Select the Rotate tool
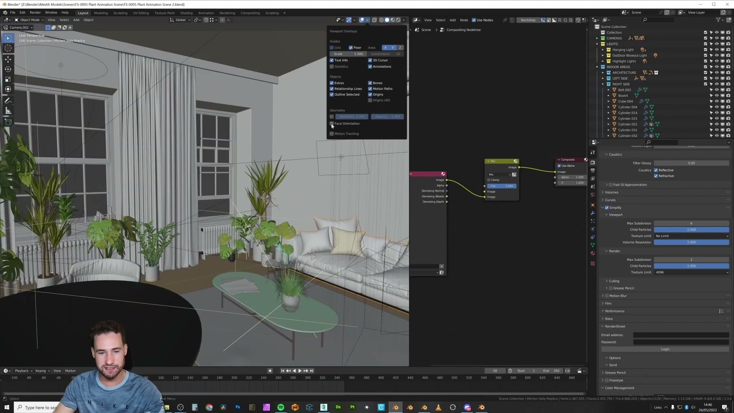The width and height of the screenshot is (734, 413). point(8,69)
